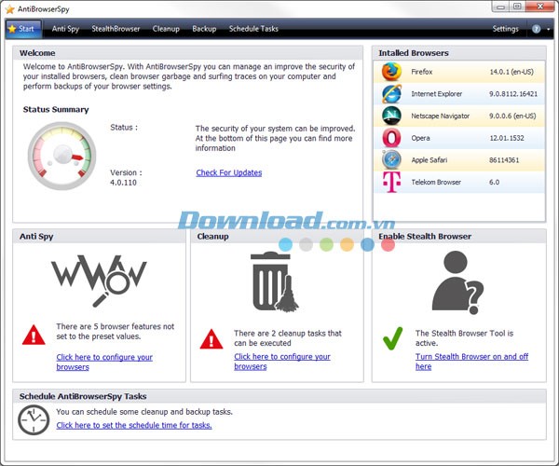Click the Netscape Navigator icon
This screenshot has height=466, width=559.
(391, 116)
